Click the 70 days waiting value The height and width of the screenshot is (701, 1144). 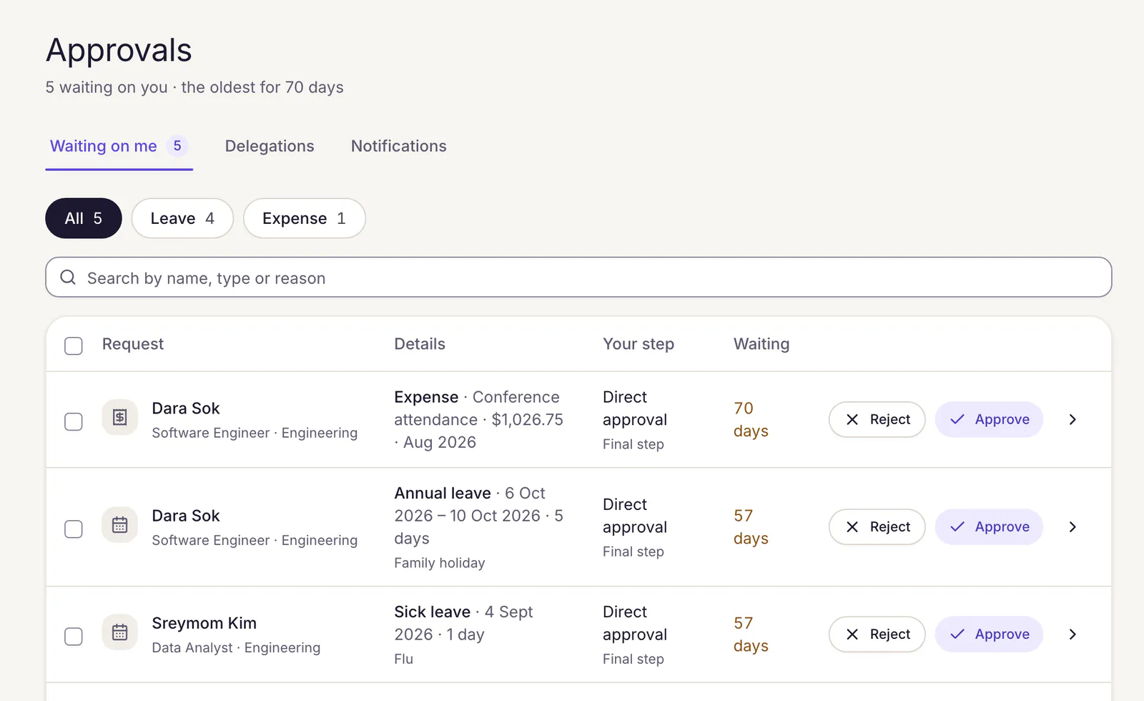coord(751,420)
